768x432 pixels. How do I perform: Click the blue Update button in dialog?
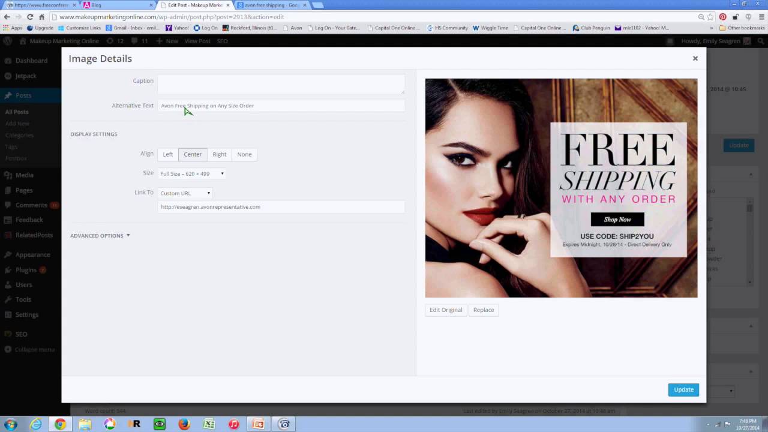click(683, 389)
